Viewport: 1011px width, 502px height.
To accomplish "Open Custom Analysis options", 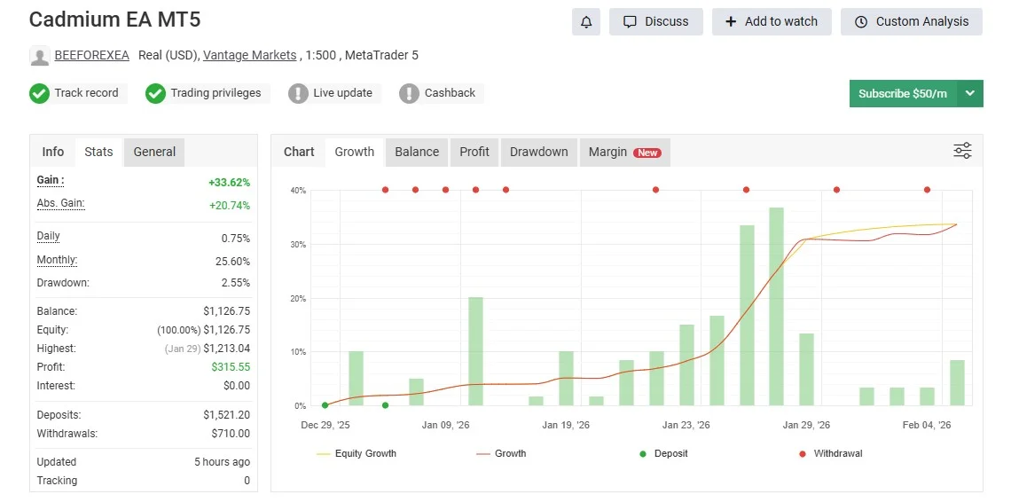I will (911, 22).
